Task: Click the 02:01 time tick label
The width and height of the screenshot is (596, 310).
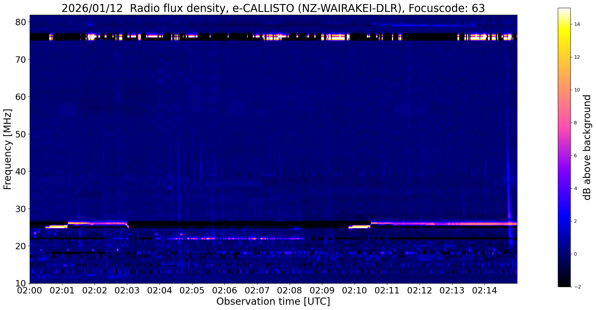Action: coord(62,290)
